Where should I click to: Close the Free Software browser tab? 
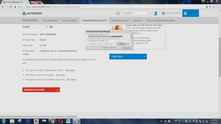click(x=27, y=2)
